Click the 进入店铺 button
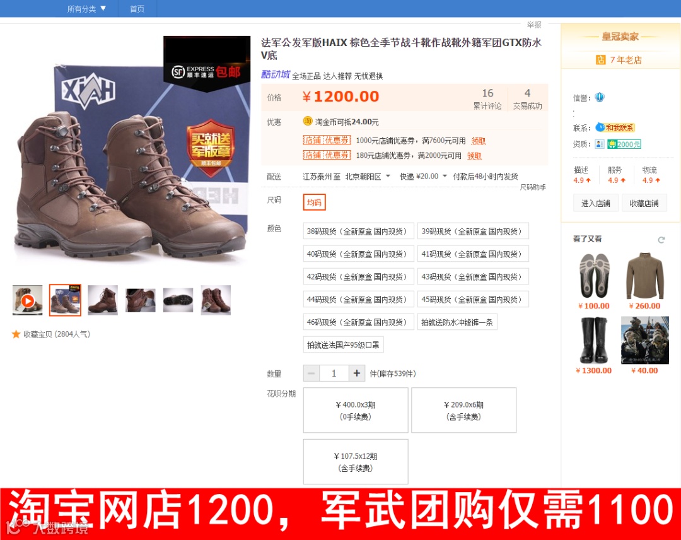681x540 pixels. click(x=596, y=203)
